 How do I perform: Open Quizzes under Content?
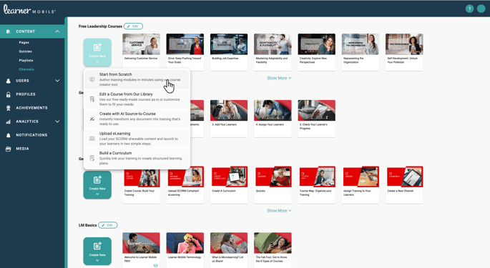[25, 51]
